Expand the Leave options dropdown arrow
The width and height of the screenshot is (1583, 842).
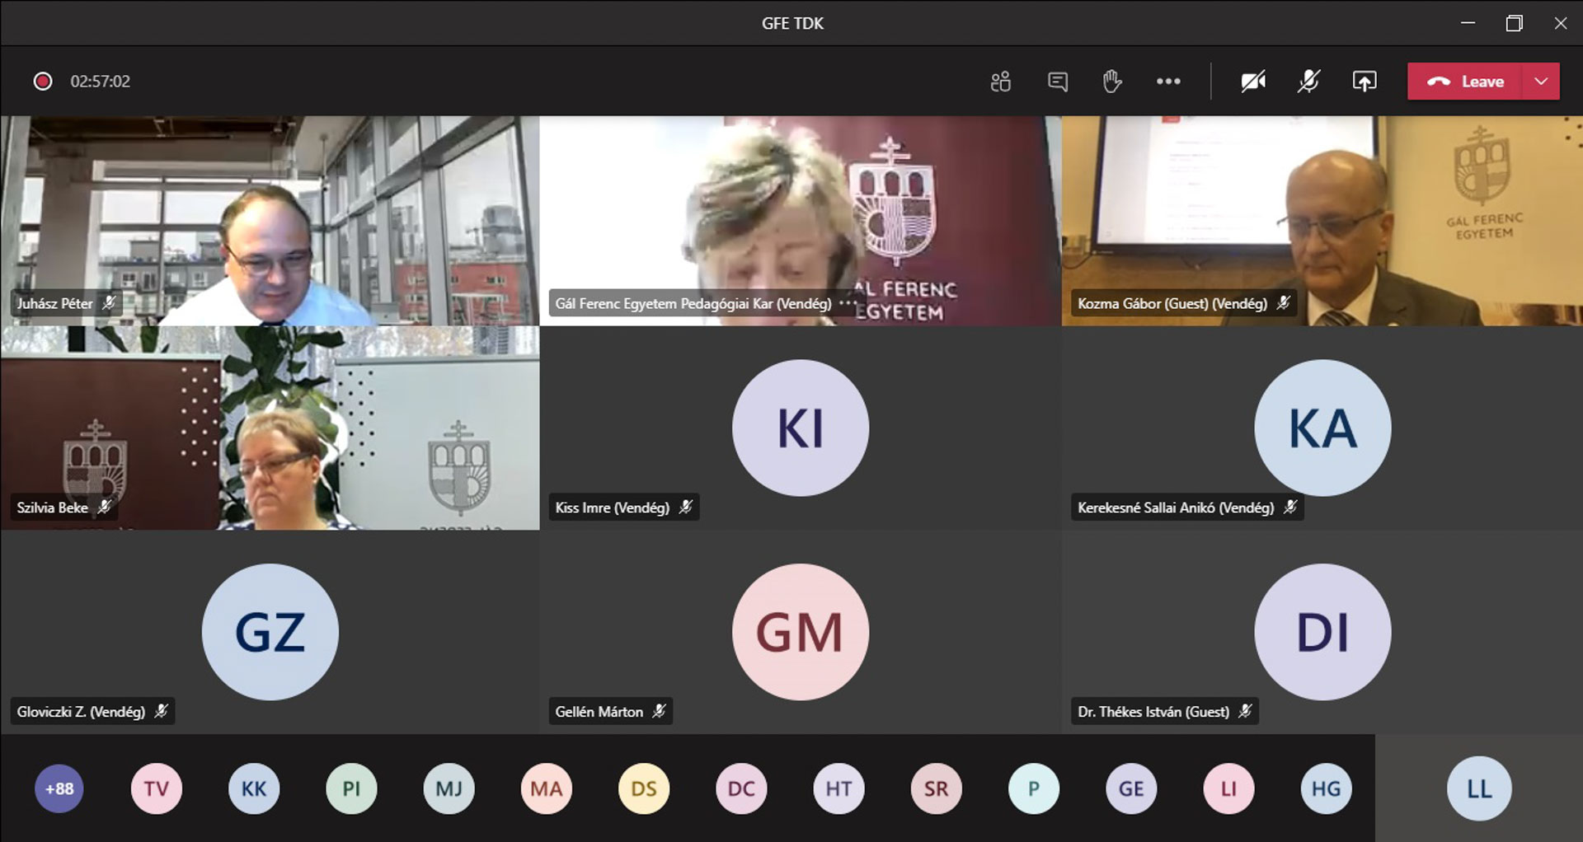(1541, 82)
